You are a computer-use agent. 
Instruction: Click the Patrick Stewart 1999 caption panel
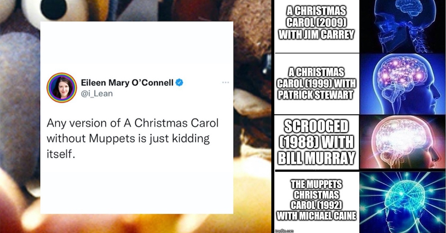coord(317,84)
